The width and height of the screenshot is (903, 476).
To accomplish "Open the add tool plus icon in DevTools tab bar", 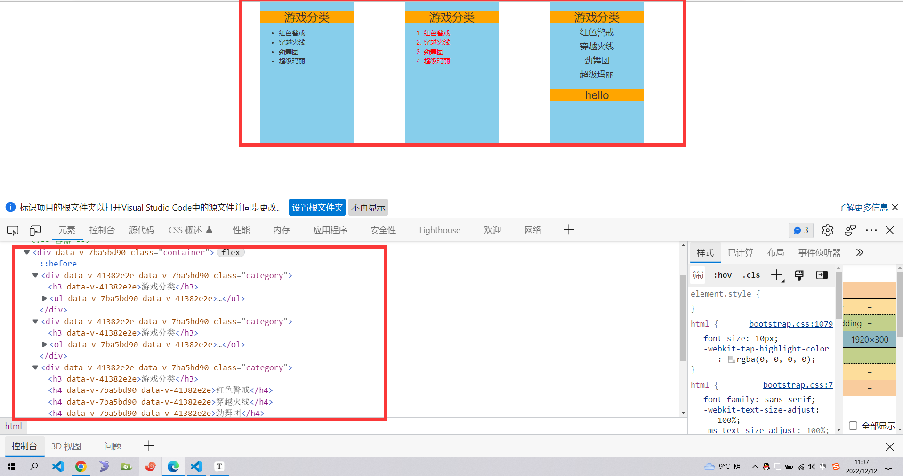I will (569, 230).
